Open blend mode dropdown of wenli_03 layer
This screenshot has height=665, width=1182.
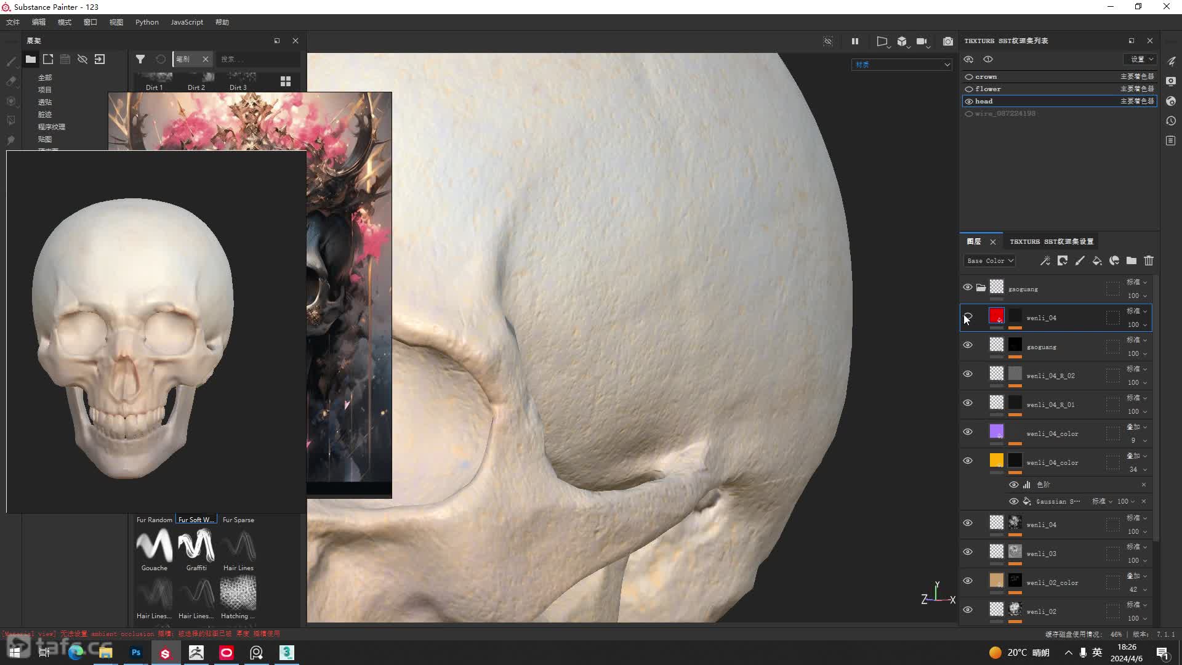[x=1136, y=547]
